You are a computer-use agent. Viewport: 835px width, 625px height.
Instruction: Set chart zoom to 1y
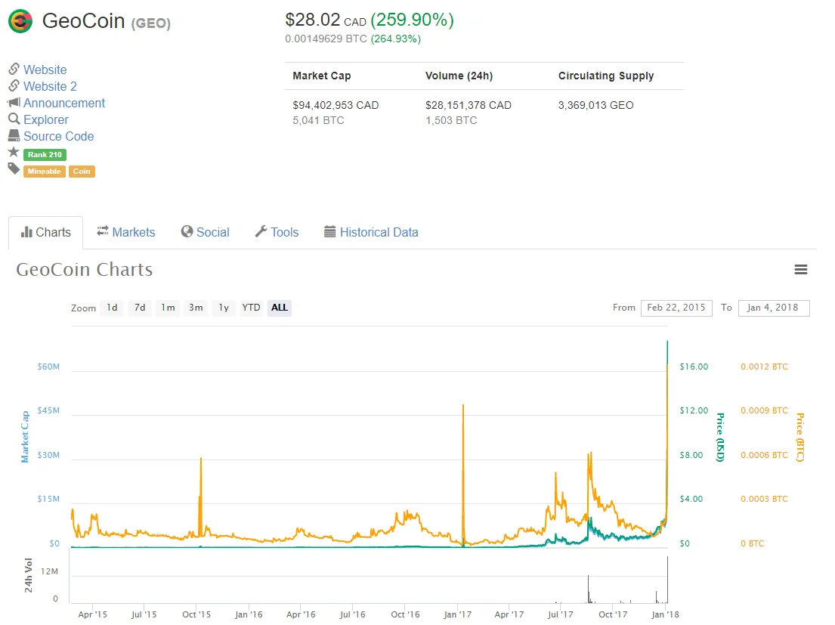click(224, 308)
